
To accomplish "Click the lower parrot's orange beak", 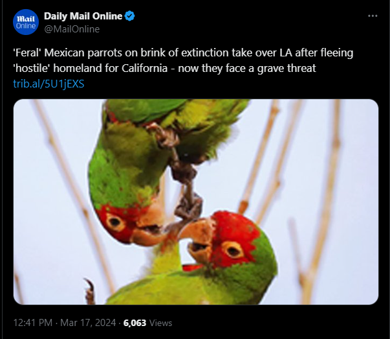I will point(198,240).
